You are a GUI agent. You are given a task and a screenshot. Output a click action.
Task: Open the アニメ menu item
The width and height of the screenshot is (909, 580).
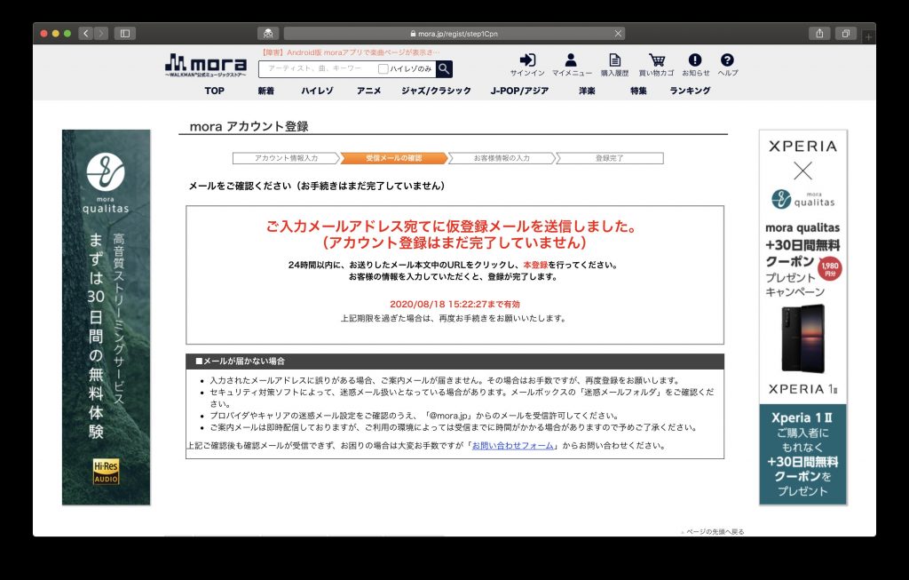pyautogui.click(x=369, y=91)
